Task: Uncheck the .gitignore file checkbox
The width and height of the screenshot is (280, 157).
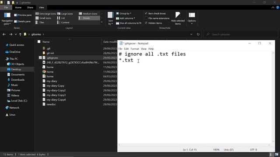Action: pos(40,58)
